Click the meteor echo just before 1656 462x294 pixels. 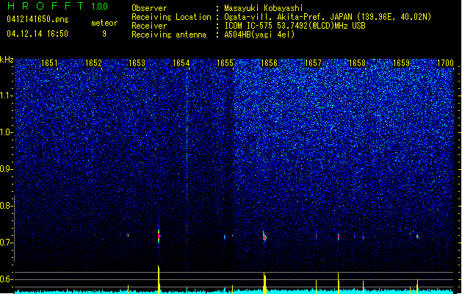coord(264,237)
